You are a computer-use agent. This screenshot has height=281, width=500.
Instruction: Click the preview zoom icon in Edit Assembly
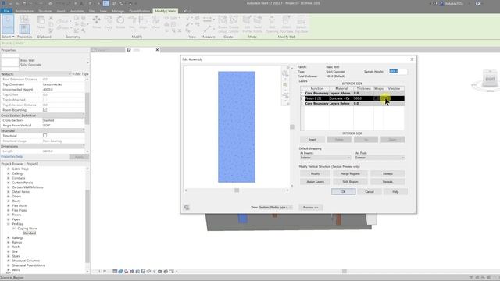click(285, 85)
